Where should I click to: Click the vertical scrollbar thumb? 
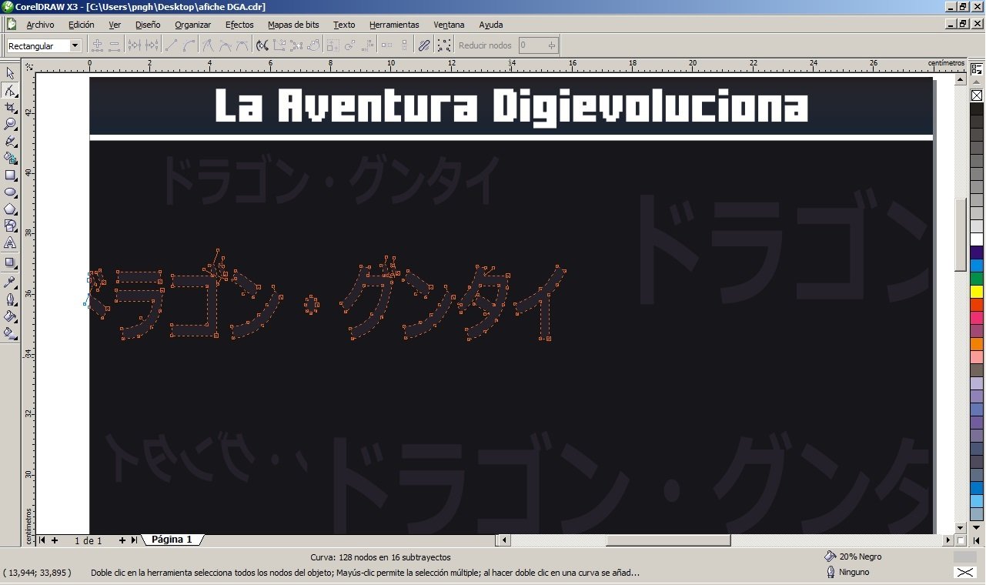pyautogui.click(x=960, y=234)
